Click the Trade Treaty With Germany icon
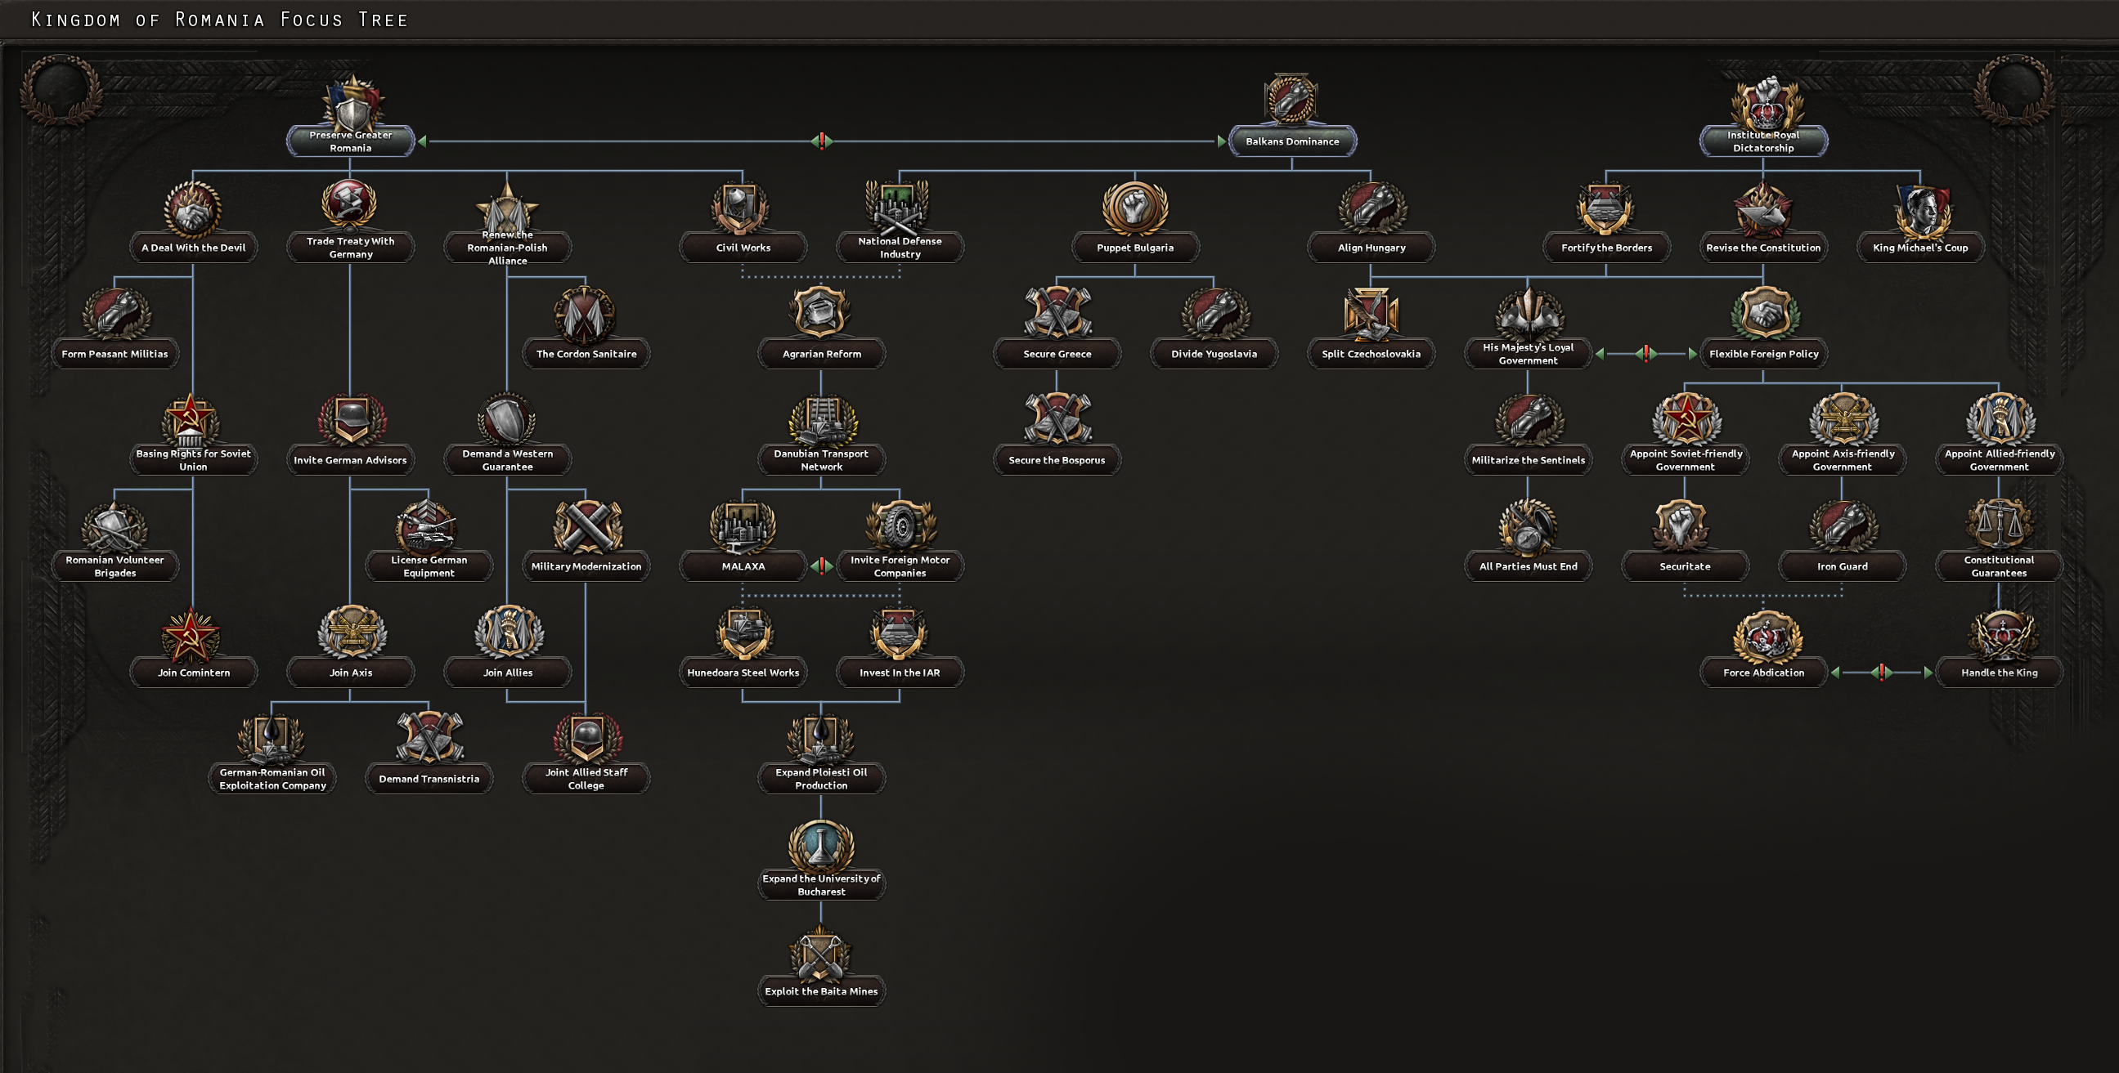Viewport: 2119px width, 1073px height. pyautogui.click(x=349, y=206)
